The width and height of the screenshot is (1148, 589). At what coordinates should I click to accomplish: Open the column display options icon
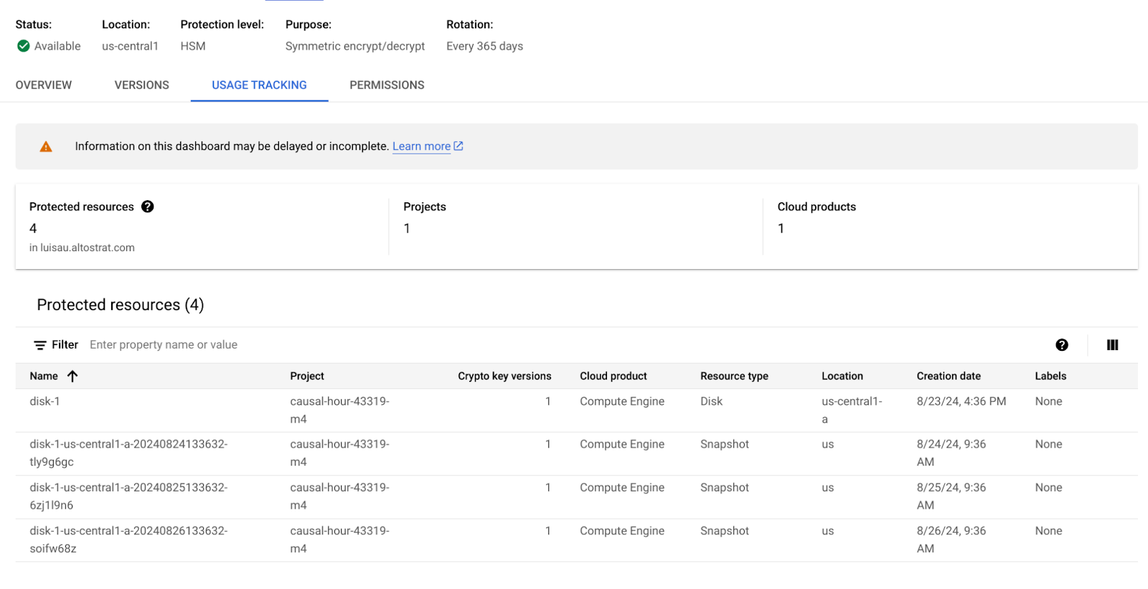[1112, 345]
